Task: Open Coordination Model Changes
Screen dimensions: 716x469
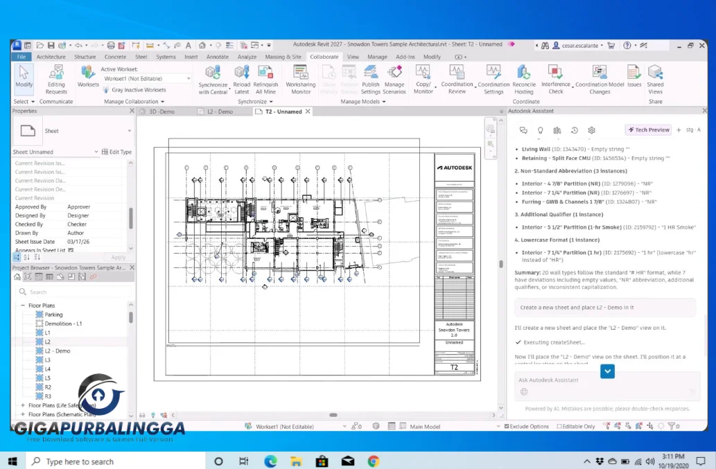Action: click(600, 80)
